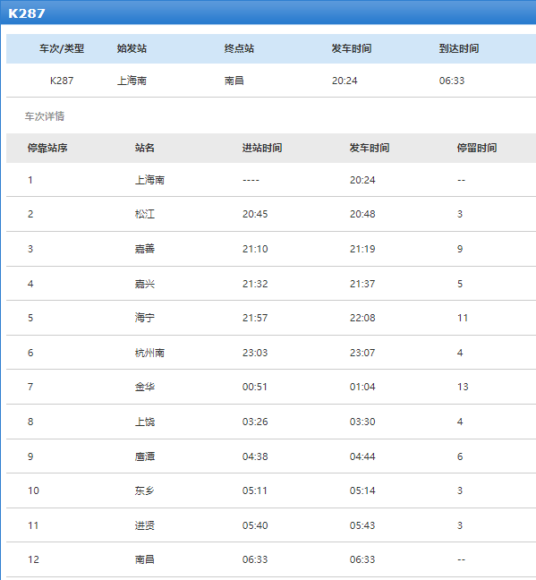Click the 进站时间 column header

[x=262, y=148]
